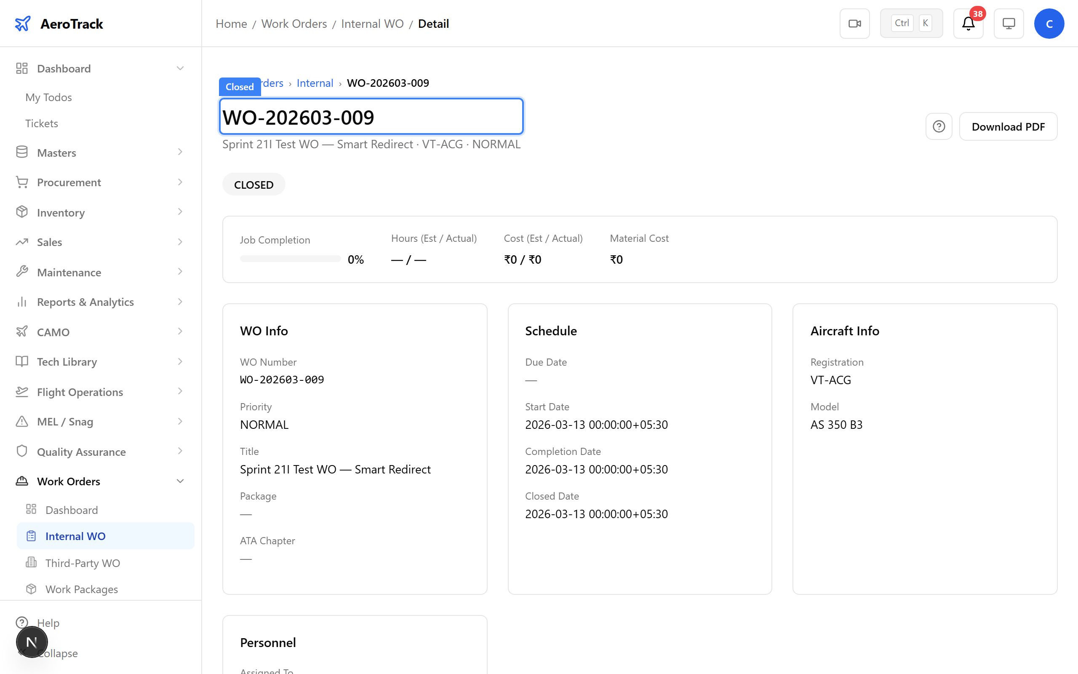Select the MEL / Snag module
This screenshot has height=674, width=1078.
[65, 422]
